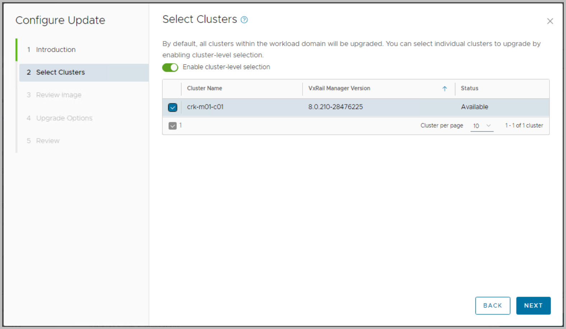The width and height of the screenshot is (566, 329).
Task: Select the crk-m01-c01 cluster name cell
Action: pyautogui.click(x=205, y=107)
